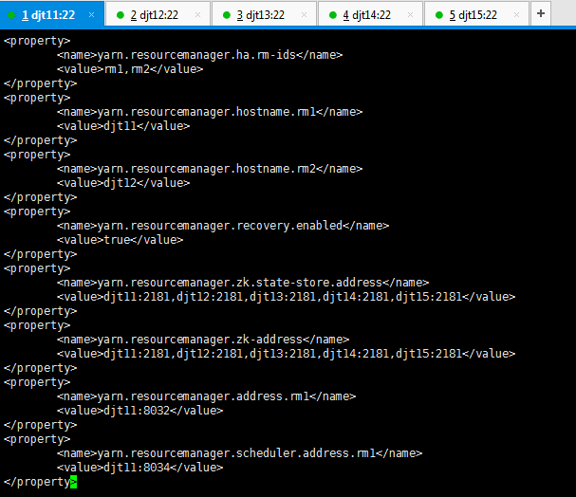Click the first <property> opening tag
Viewport: 576px width, 497px height.
point(37,41)
